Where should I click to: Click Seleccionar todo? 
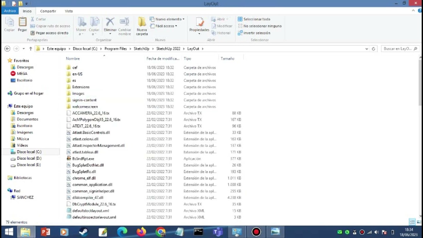coord(254,19)
